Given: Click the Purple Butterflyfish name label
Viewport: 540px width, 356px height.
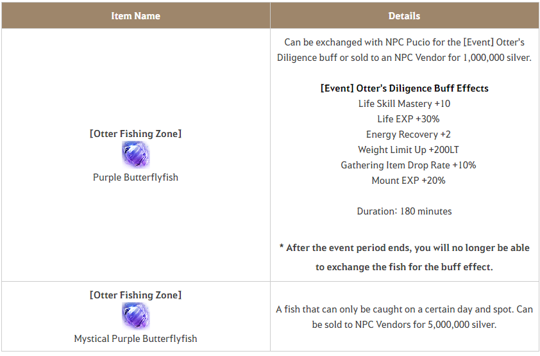Looking at the screenshot, I should [136, 177].
